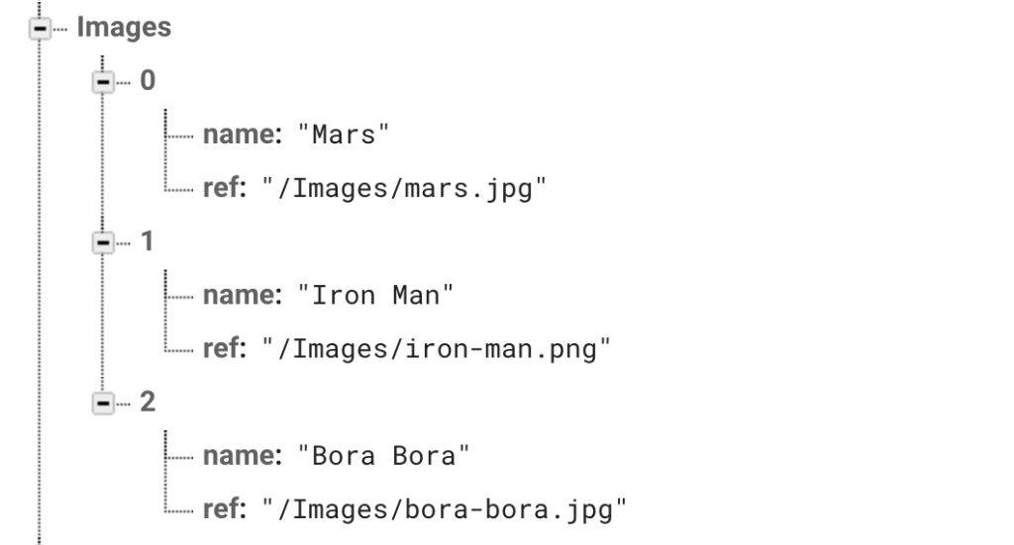
Task: Click the "/Images/iron-man.png" ref value
Action: pyautogui.click(x=437, y=349)
